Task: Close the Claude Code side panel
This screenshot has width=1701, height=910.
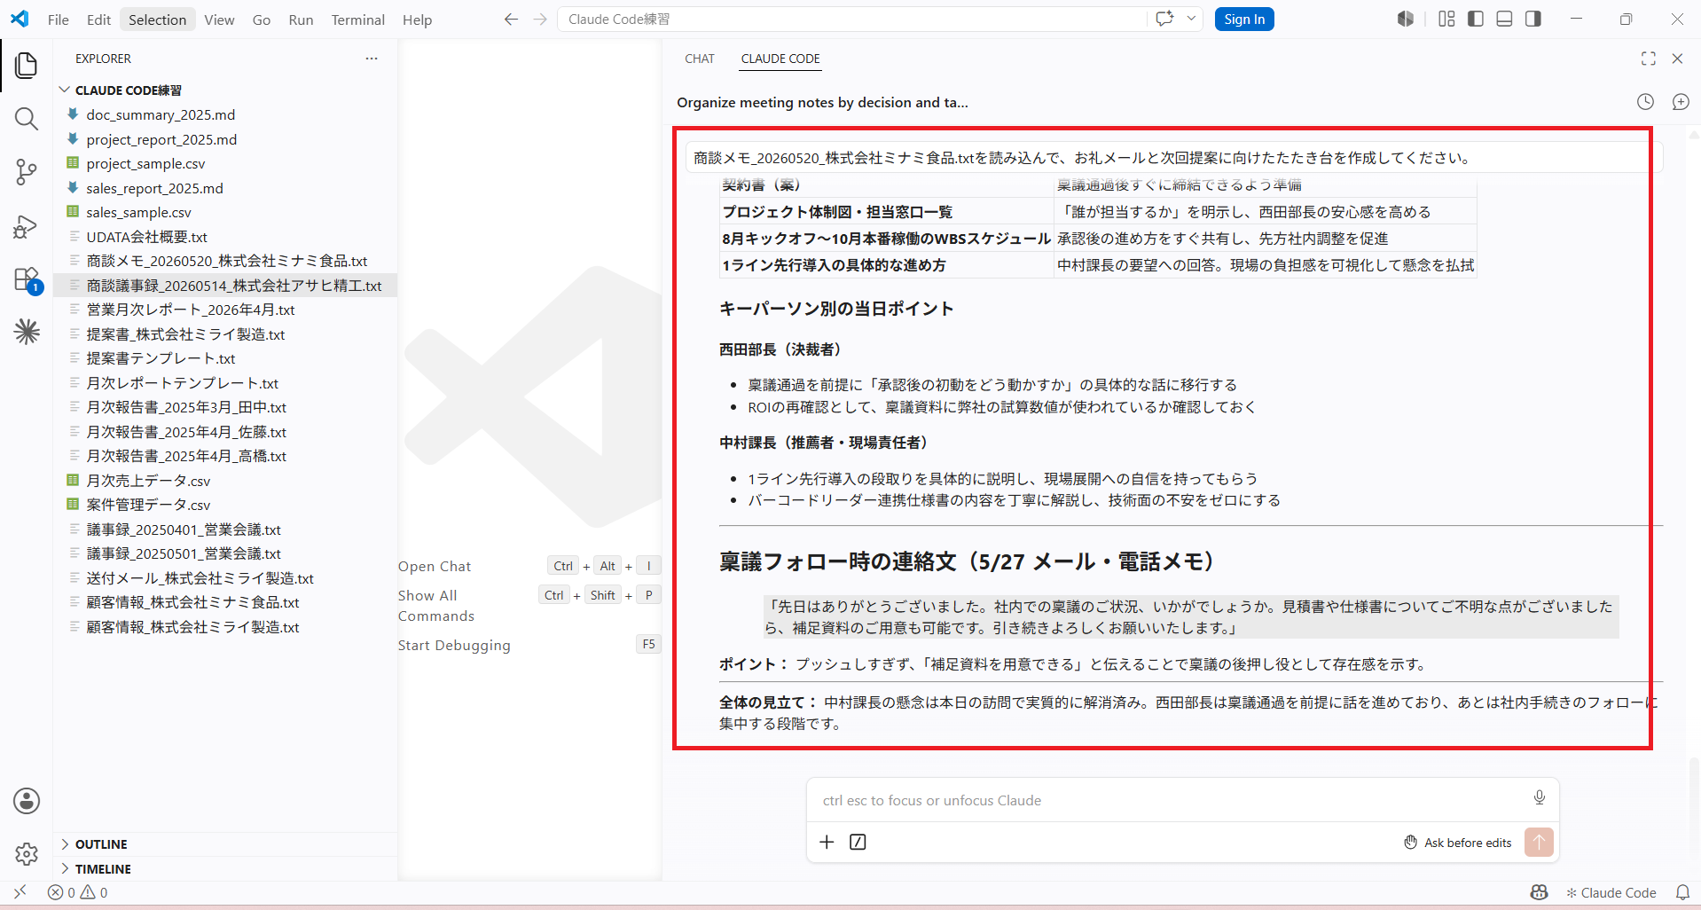Action: click(x=1677, y=59)
